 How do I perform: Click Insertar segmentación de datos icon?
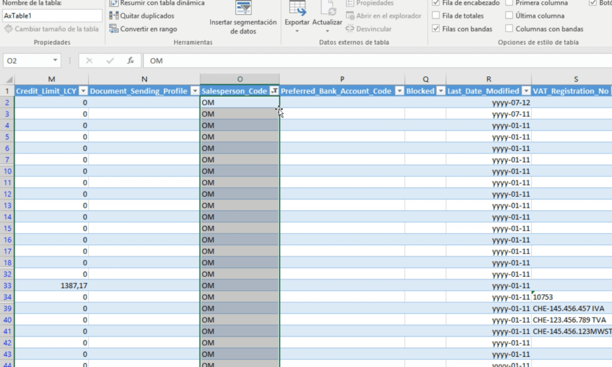tap(243, 8)
